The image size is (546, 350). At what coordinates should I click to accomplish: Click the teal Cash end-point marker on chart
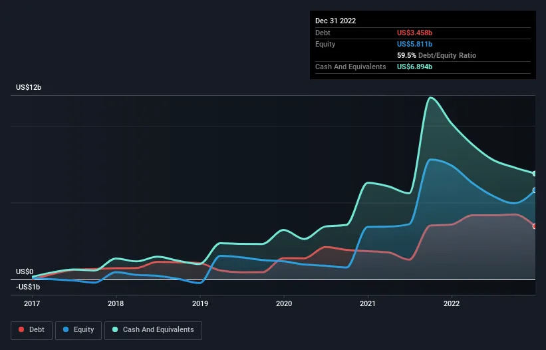[535, 174]
